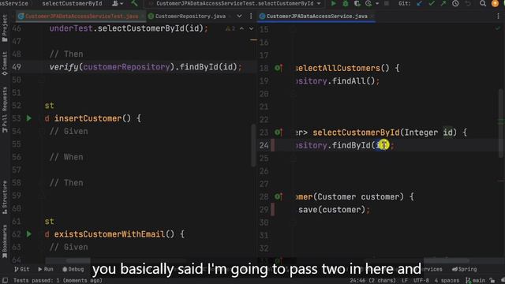The height and width of the screenshot is (284, 505).
Task: Click implements gutter icon on line 23
Action: [x=279, y=132]
